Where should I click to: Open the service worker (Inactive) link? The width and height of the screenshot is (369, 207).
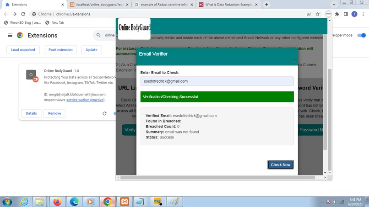pyautogui.click(x=86, y=100)
